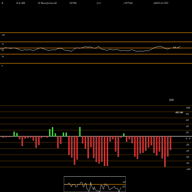Click the RSI axis label 0
This screenshot has height=192, width=192.
(2, 66)
